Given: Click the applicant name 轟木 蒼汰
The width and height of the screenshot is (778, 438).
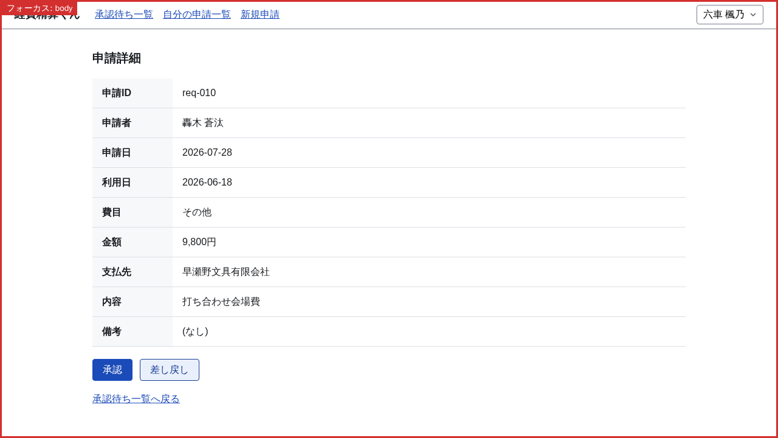Looking at the screenshot, I should (x=203, y=123).
